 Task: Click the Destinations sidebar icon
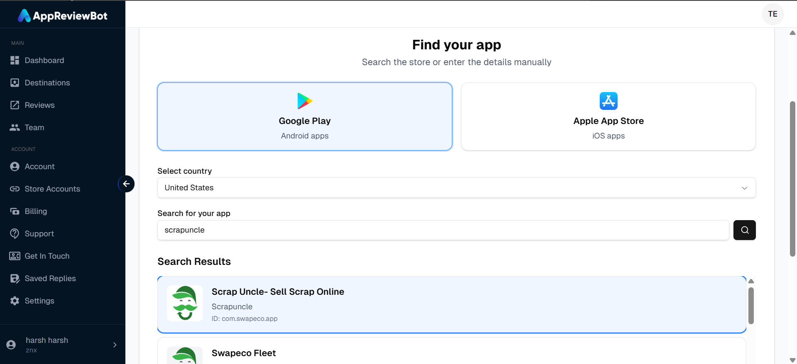tap(15, 83)
